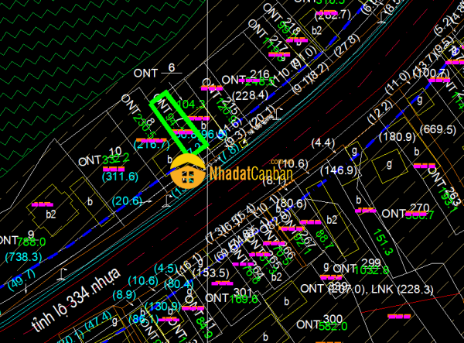Select the (311.6) area label
Image resolution: width=464 pixels, height=343 pixels.
click(121, 177)
